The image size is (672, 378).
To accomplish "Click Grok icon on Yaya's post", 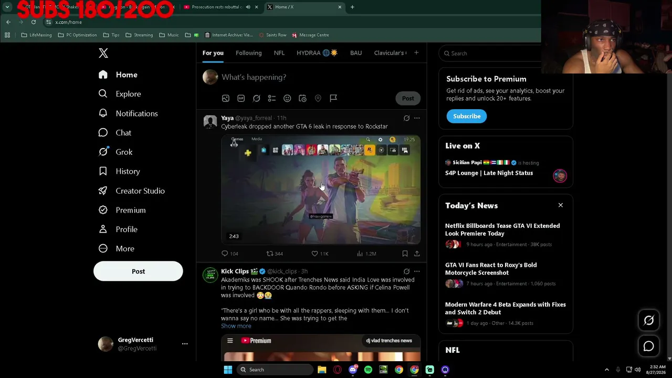I will (x=406, y=118).
